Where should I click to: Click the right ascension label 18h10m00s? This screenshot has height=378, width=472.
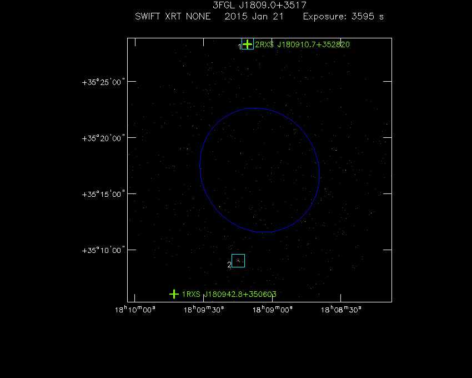(x=135, y=310)
